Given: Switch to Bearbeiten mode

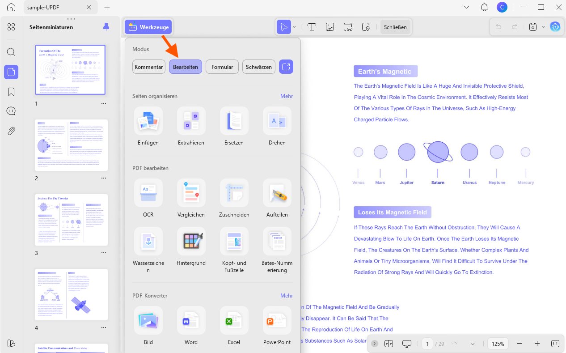Looking at the screenshot, I should click(186, 67).
